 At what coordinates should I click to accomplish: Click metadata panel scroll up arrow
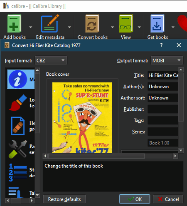point(181,70)
